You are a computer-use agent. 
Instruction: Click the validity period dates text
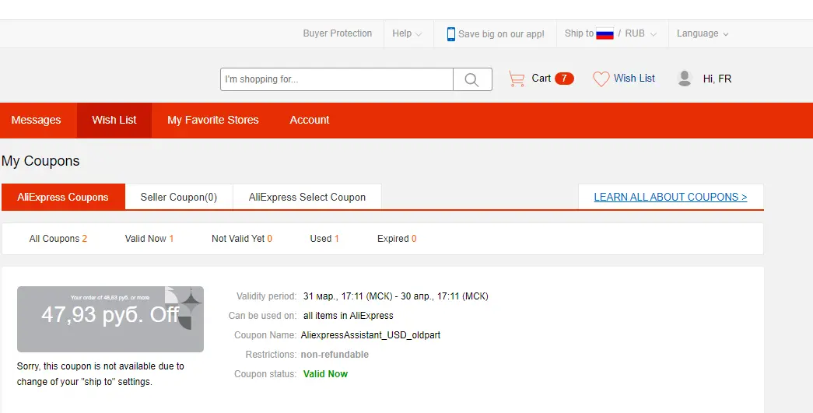pos(396,296)
